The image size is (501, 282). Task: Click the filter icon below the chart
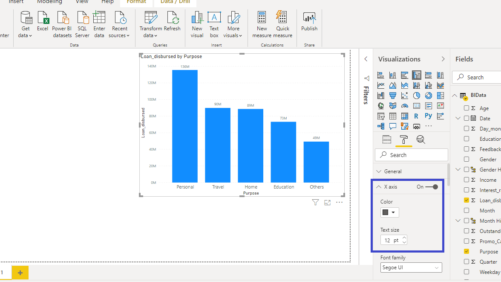point(315,203)
